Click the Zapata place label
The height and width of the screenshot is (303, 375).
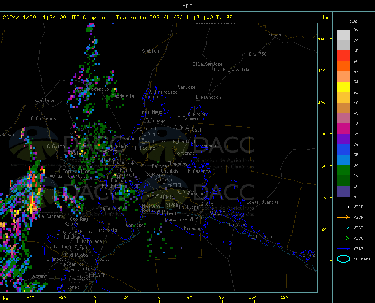[x=102, y=260]
